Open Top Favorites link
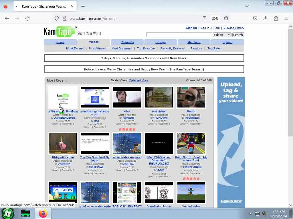 coord(146,48)
